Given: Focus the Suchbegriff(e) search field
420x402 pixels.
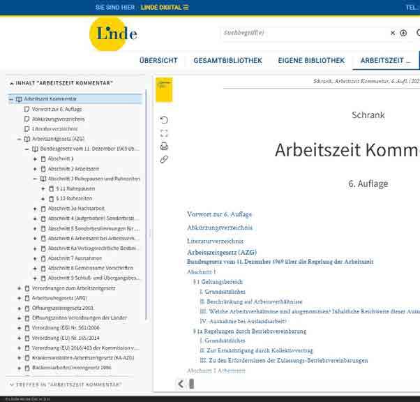Looking at the screenshot, I should [x=304, y=33].
